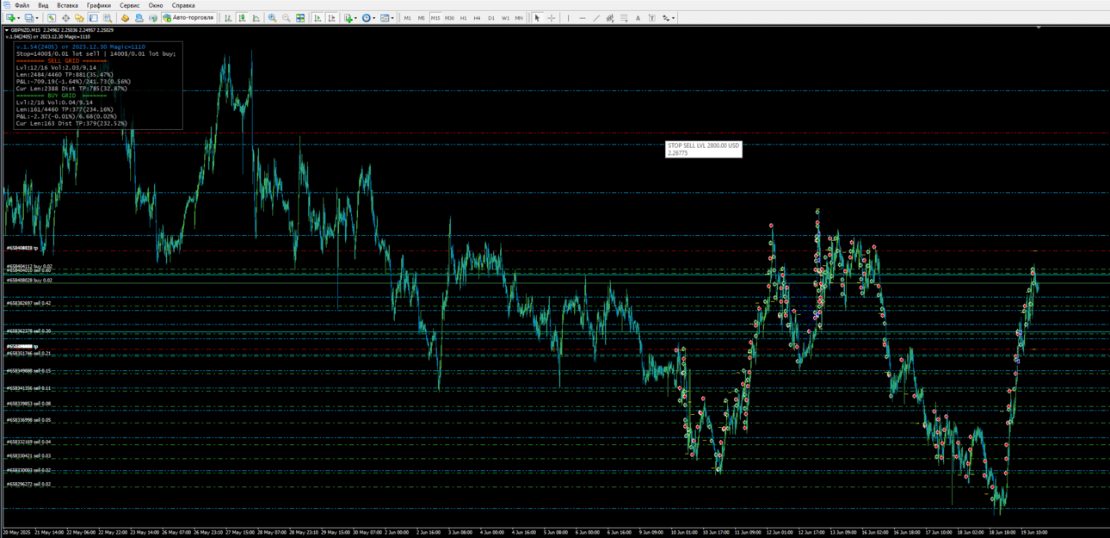Image resolution: width=1110 pixels, height=538 pixels.
Task: Open the Графики menu
Action: coord(98,5)
